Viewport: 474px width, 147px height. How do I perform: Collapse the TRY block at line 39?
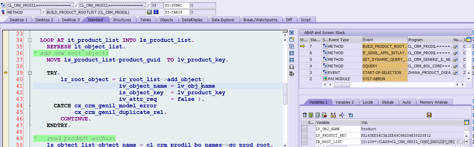(x=30, y=73)
